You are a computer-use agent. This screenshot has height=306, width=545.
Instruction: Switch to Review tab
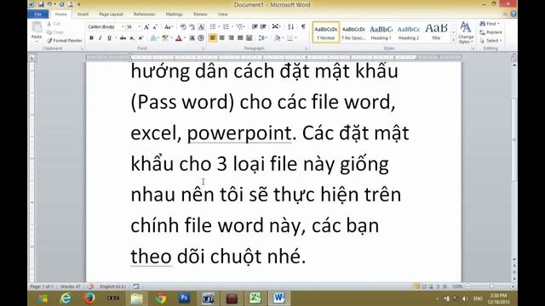click(200, 14)
